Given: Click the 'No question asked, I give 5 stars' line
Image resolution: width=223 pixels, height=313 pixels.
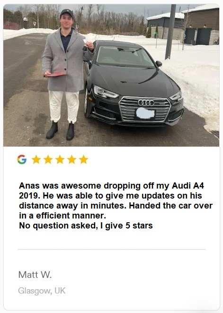Looking at the screenshot, I should click(86, 226).
